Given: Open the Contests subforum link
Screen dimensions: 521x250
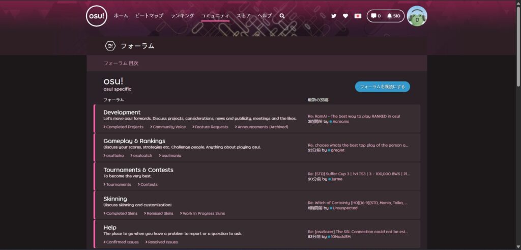Looking at the screenshot, I should tap(148, 184).
